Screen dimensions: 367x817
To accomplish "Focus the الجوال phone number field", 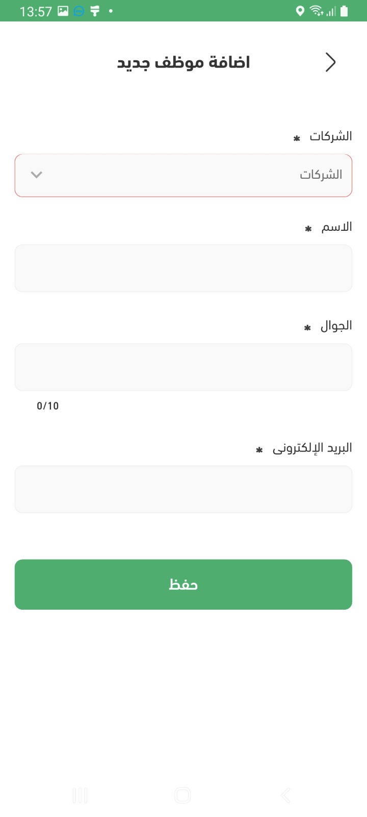I will pos(183,367).
